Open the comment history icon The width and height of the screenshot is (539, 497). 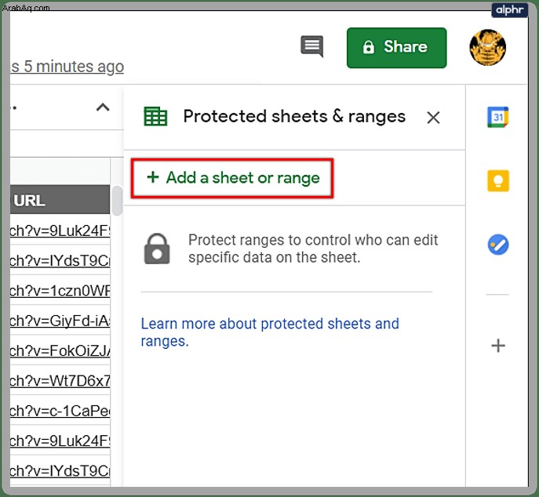[x=311, y=46]
